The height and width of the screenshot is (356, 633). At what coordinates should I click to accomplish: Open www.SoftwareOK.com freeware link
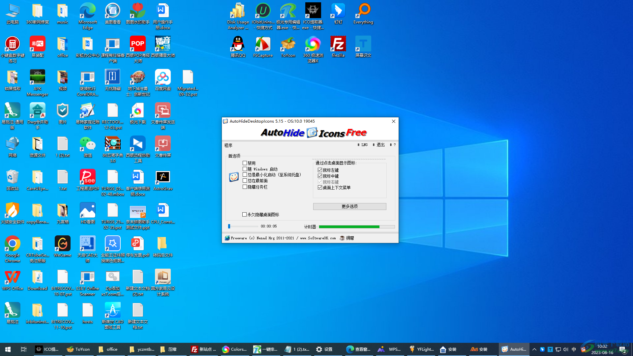(x=318, y=238)
